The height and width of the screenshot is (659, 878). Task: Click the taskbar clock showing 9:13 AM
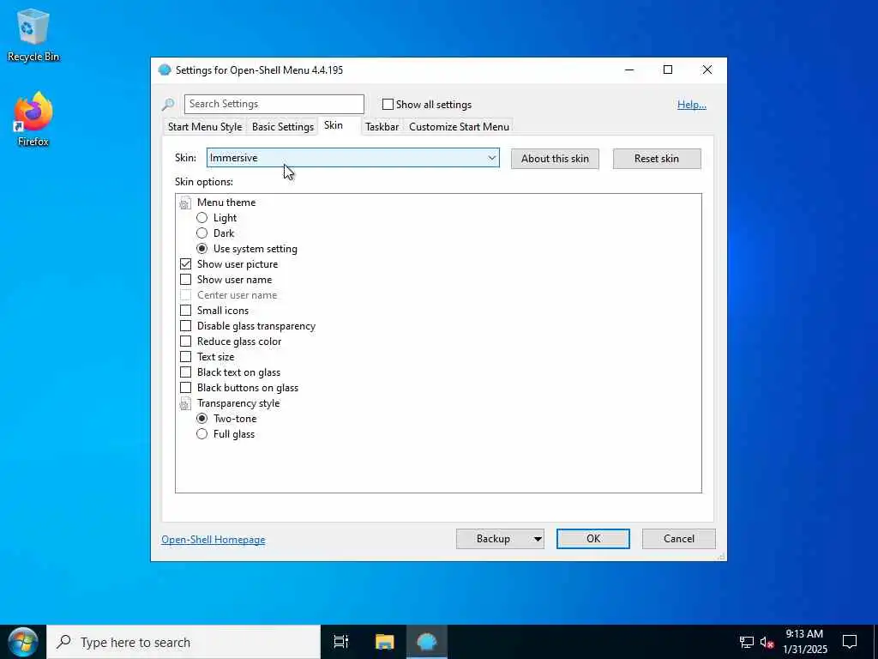coord(804,642)
